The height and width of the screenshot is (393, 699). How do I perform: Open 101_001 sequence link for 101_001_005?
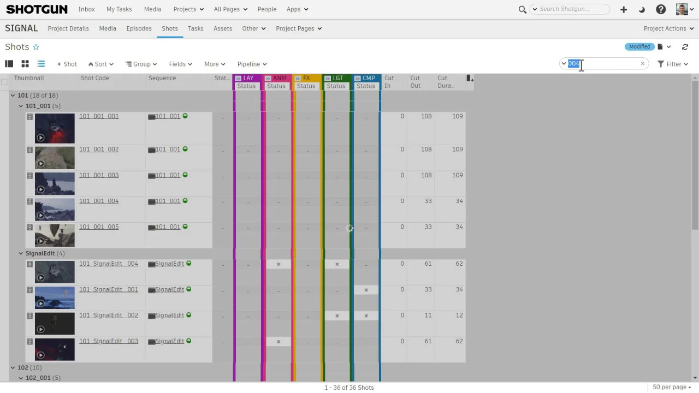tap(168, 227)
